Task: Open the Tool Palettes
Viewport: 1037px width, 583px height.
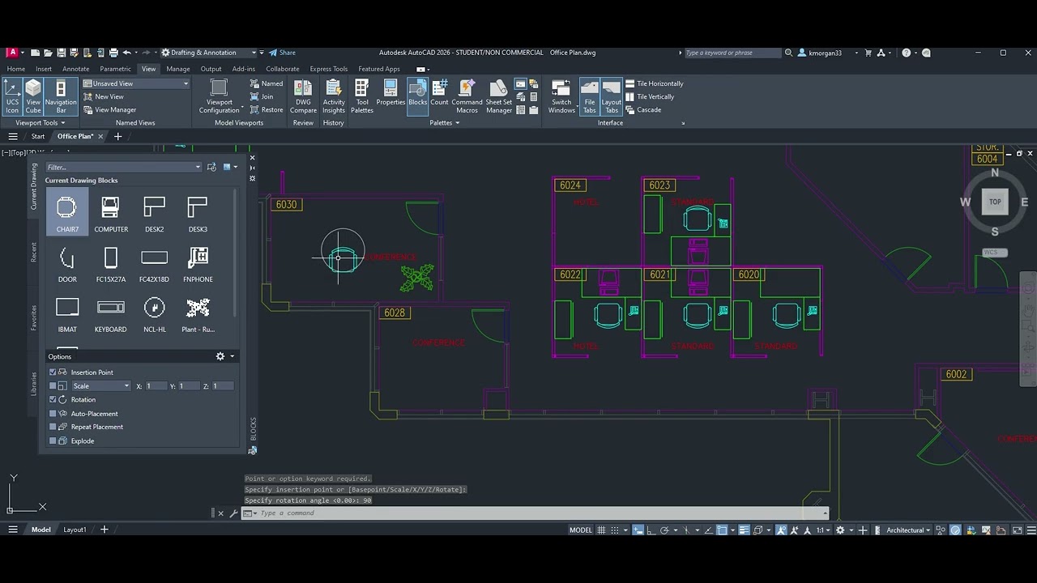Action: tap(362, 96)
